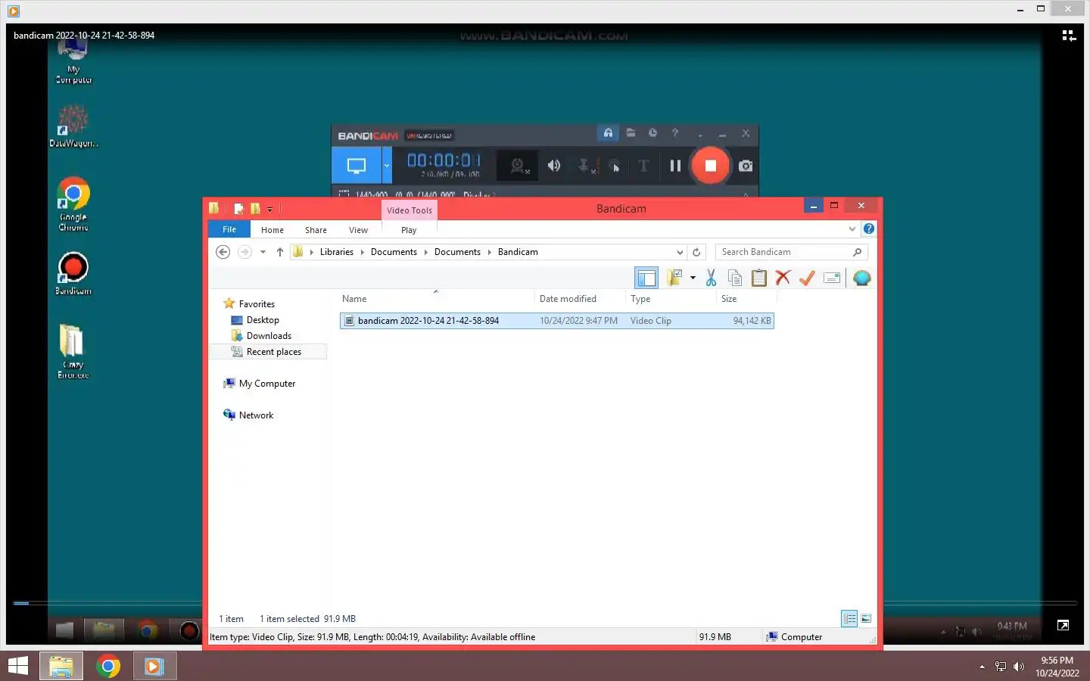The height and width of the screenshot is (681, 1090).
Task: Click the Bandicam breadcrumb in address bar
Action: coord(518,252)
